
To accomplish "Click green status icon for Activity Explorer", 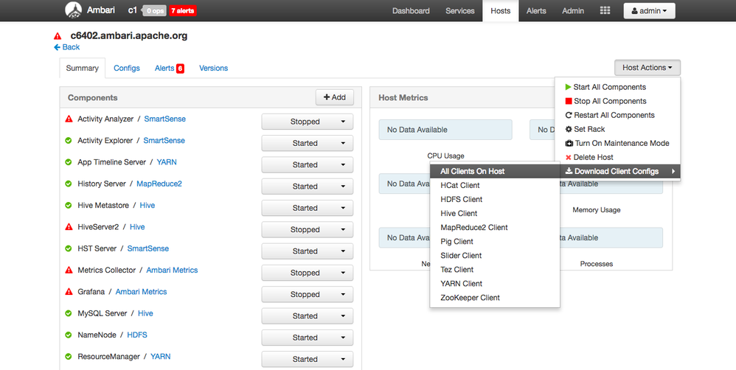I will coord(69,141).
